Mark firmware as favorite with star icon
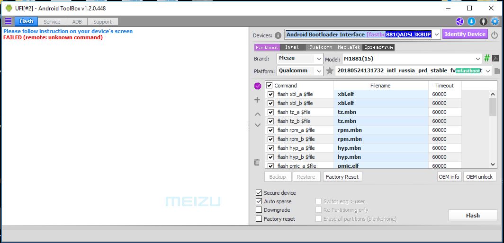This screenshot has height=243, width=504. coord(330,70)
